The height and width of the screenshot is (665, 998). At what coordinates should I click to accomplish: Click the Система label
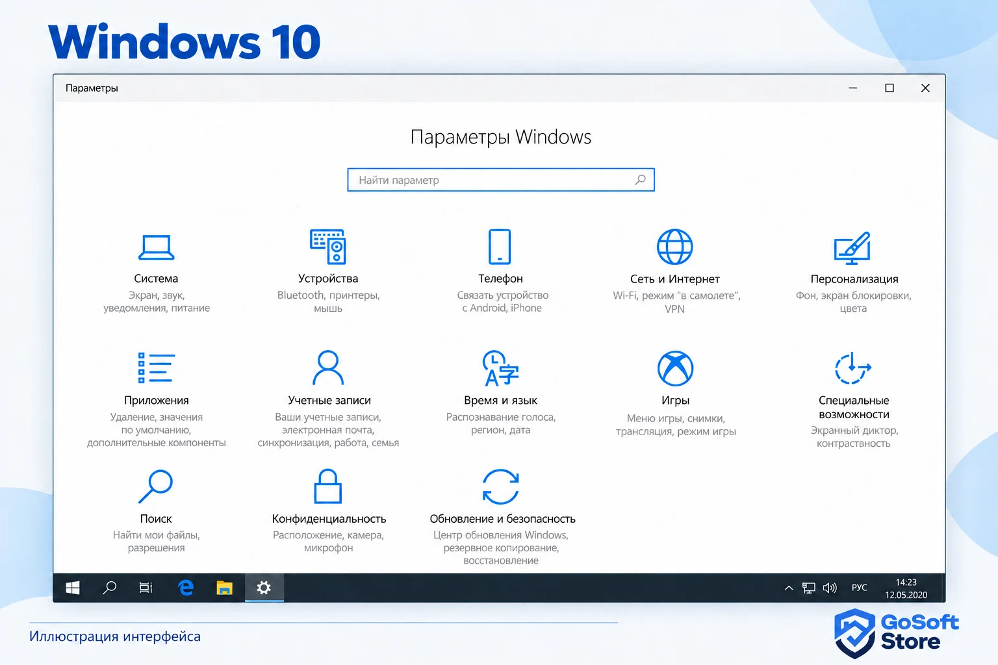[156, 279]
